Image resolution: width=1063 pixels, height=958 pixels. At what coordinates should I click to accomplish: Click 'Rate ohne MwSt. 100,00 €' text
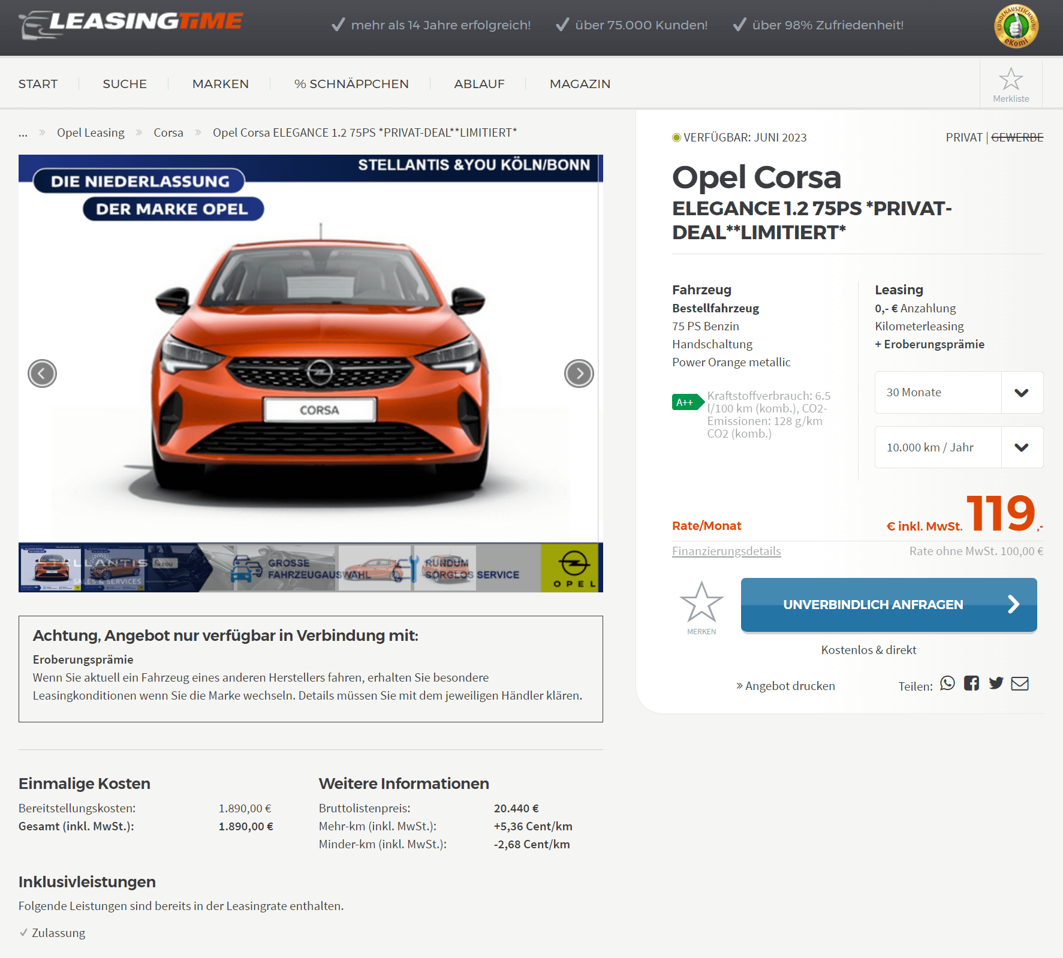[976, 551]
